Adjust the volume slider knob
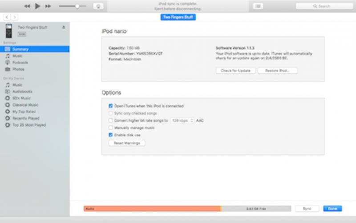356x223 pixels. (x=77, y=6)
